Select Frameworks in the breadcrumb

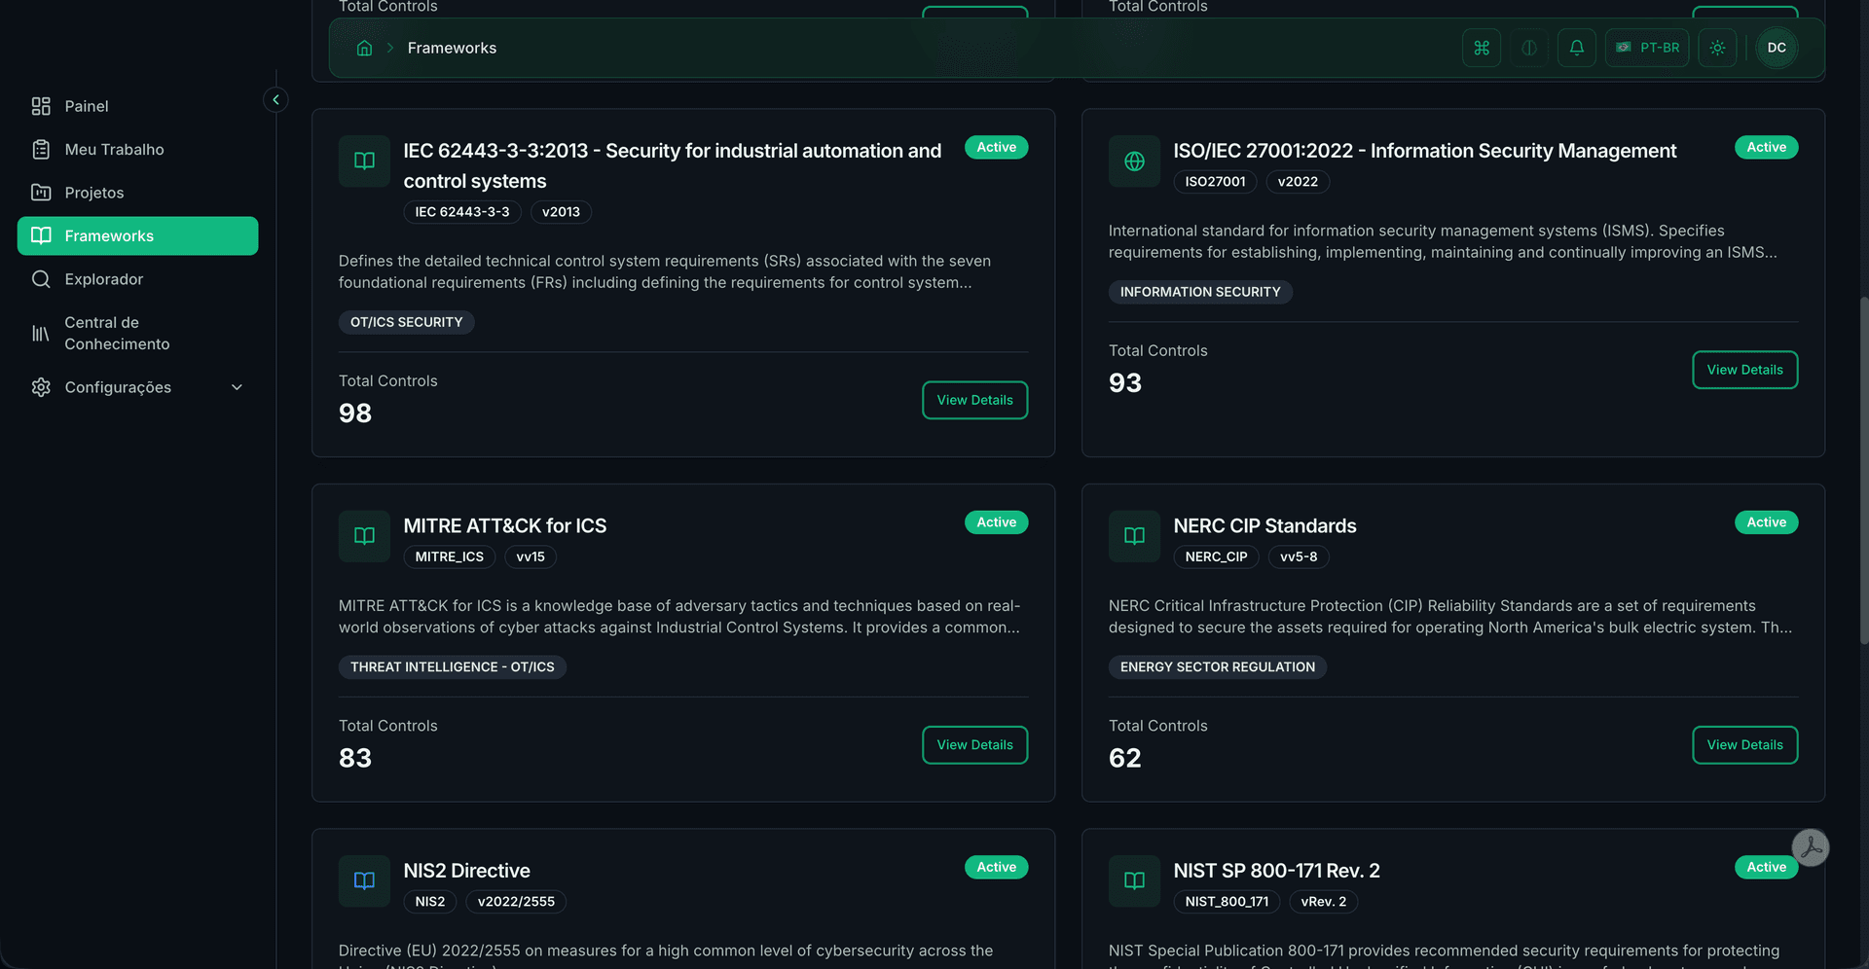click(451, 47)
